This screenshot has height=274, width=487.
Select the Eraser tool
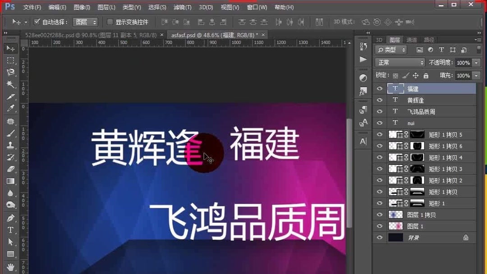(x=10, y=167)
